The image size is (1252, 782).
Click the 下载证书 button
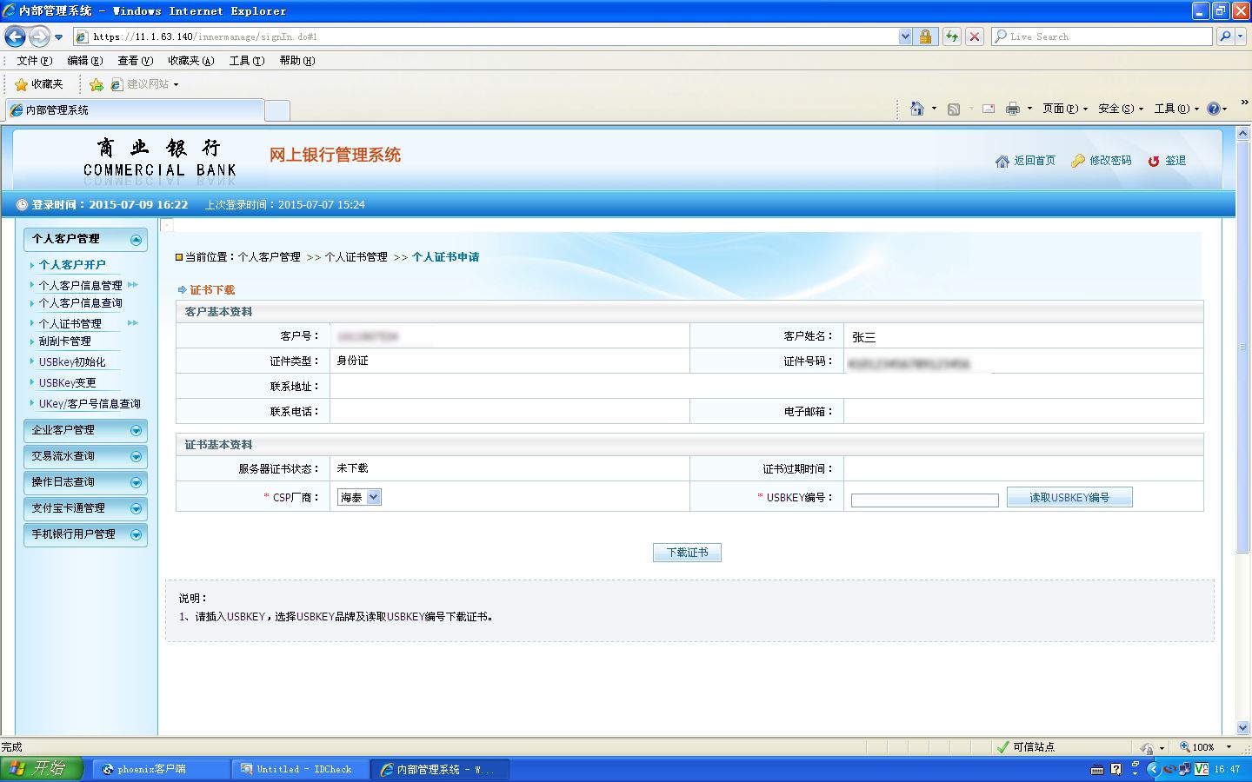[x=687, y=552]
